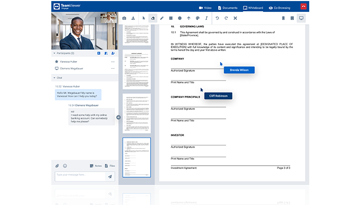This screenshot has width=359, height=205.
Task: Select the Investment Agreement title page thumbnail
Action: pyautogui.click(x=137, y=70)
